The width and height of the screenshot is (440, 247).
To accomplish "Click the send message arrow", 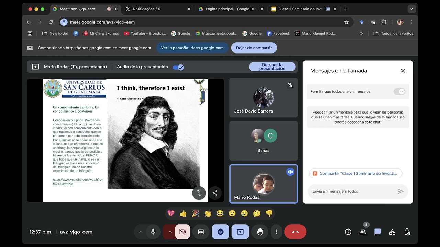I will click(400, 191).
